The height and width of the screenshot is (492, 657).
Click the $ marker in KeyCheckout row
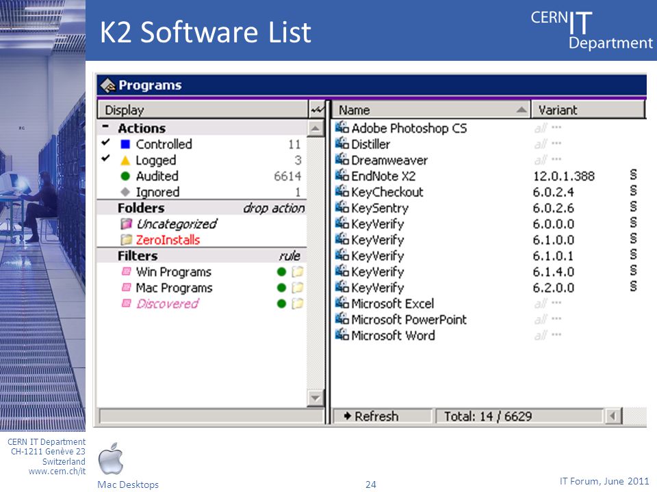(634, 191)
